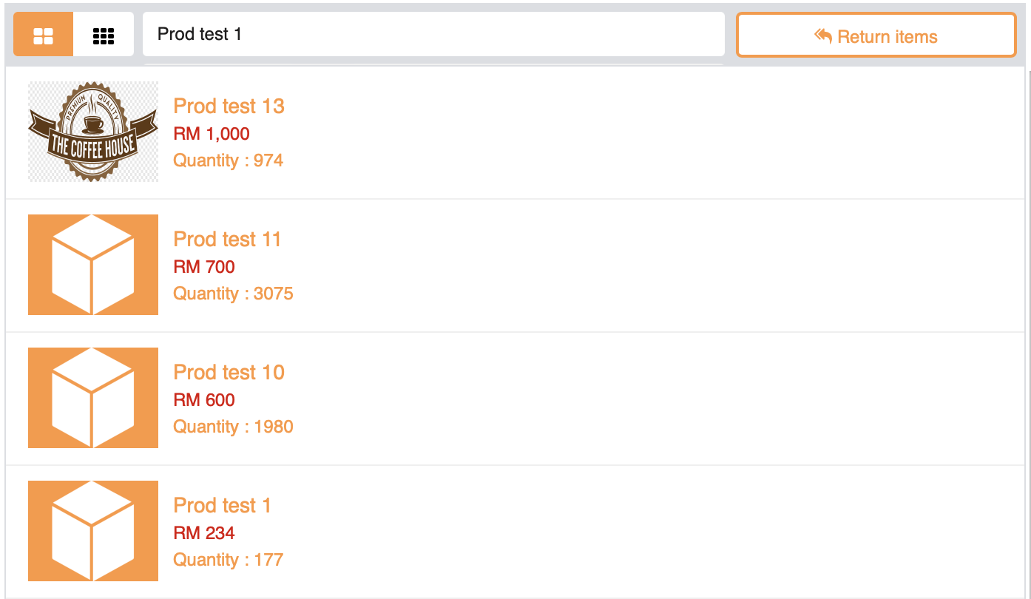
Task: Select The Coffee House product image
Action: pyautogui.click(x=93, y=132)
